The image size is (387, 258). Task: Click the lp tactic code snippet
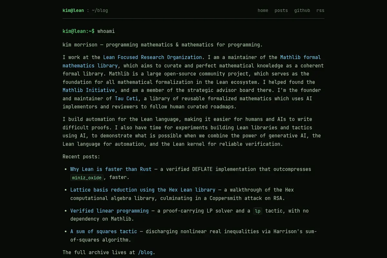(x=258, y=211)
